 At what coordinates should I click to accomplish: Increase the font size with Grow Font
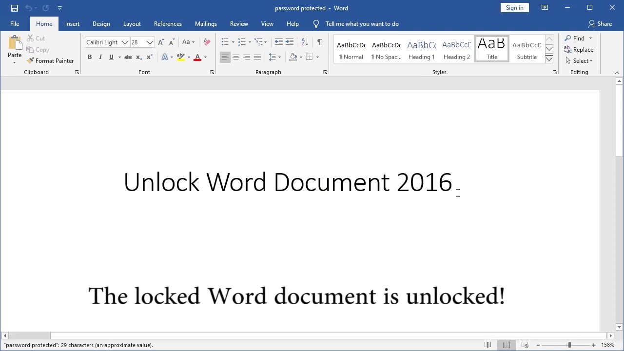pyautogui.click(x=161, y=42)
